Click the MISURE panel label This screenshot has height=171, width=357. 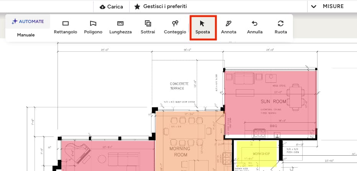point(333,7)
